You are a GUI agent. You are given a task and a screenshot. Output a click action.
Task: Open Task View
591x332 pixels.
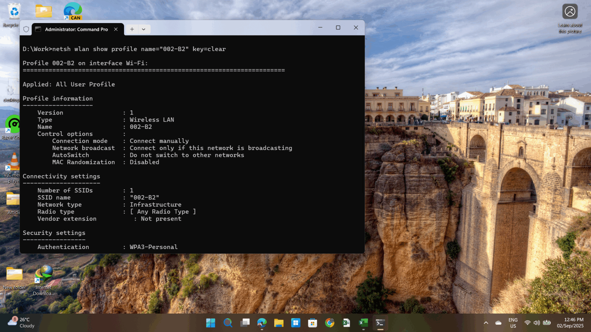(245, 323)
